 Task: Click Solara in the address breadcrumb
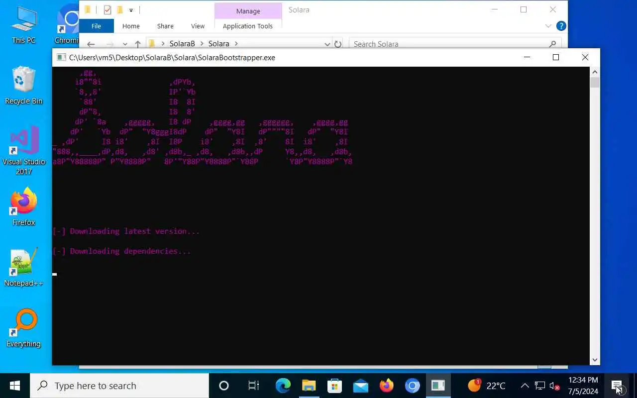[219, 44]
